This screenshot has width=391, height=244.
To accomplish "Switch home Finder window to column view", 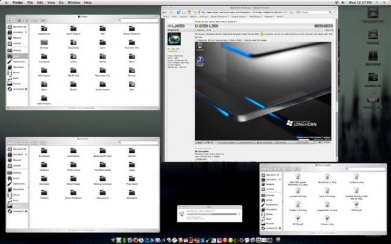I will (27, 20).
